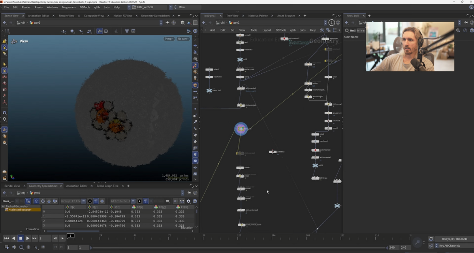Screen dimensions: 474x253
Task: Open the Windows menu in the menu bar
Action: [x=52, y=7]
